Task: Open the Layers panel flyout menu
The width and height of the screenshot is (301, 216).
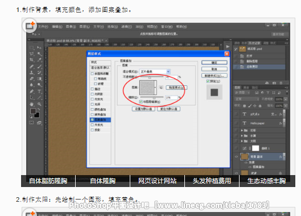Action: (286, 88)
